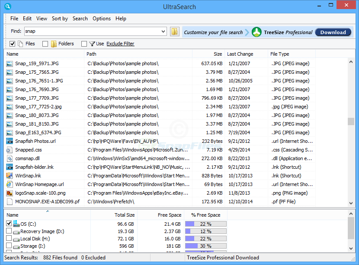Screen dimensions: 359x265
Task: Select the Snapped.css stylesheet icon
Action: pyautogui.click(x=10, y=150)
